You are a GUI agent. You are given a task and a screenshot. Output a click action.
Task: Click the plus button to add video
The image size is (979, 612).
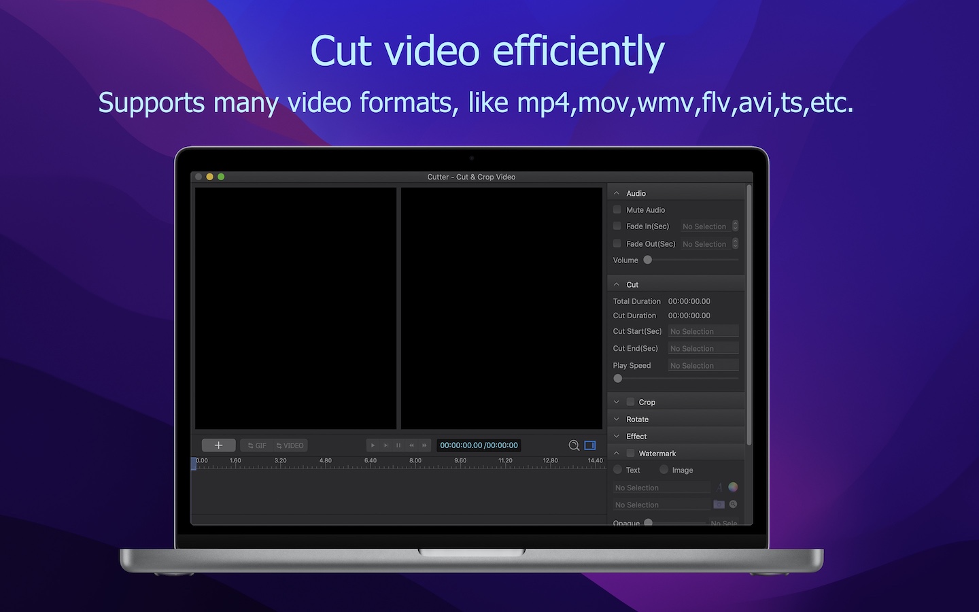(x=218, y=445)
